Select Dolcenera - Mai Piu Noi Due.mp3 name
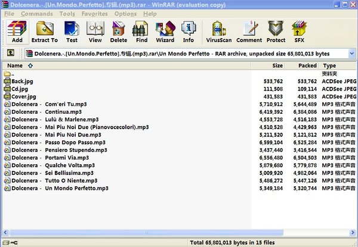Screen dimensions: 358x247 [x=57, y=135]
